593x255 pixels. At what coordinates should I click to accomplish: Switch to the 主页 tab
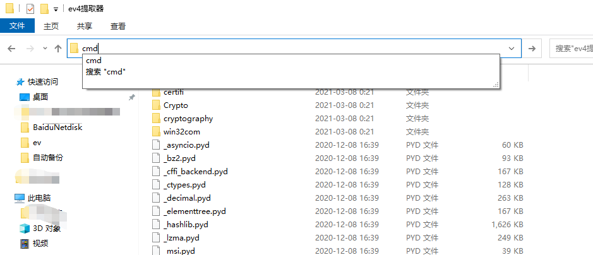(x=51, y=26)
